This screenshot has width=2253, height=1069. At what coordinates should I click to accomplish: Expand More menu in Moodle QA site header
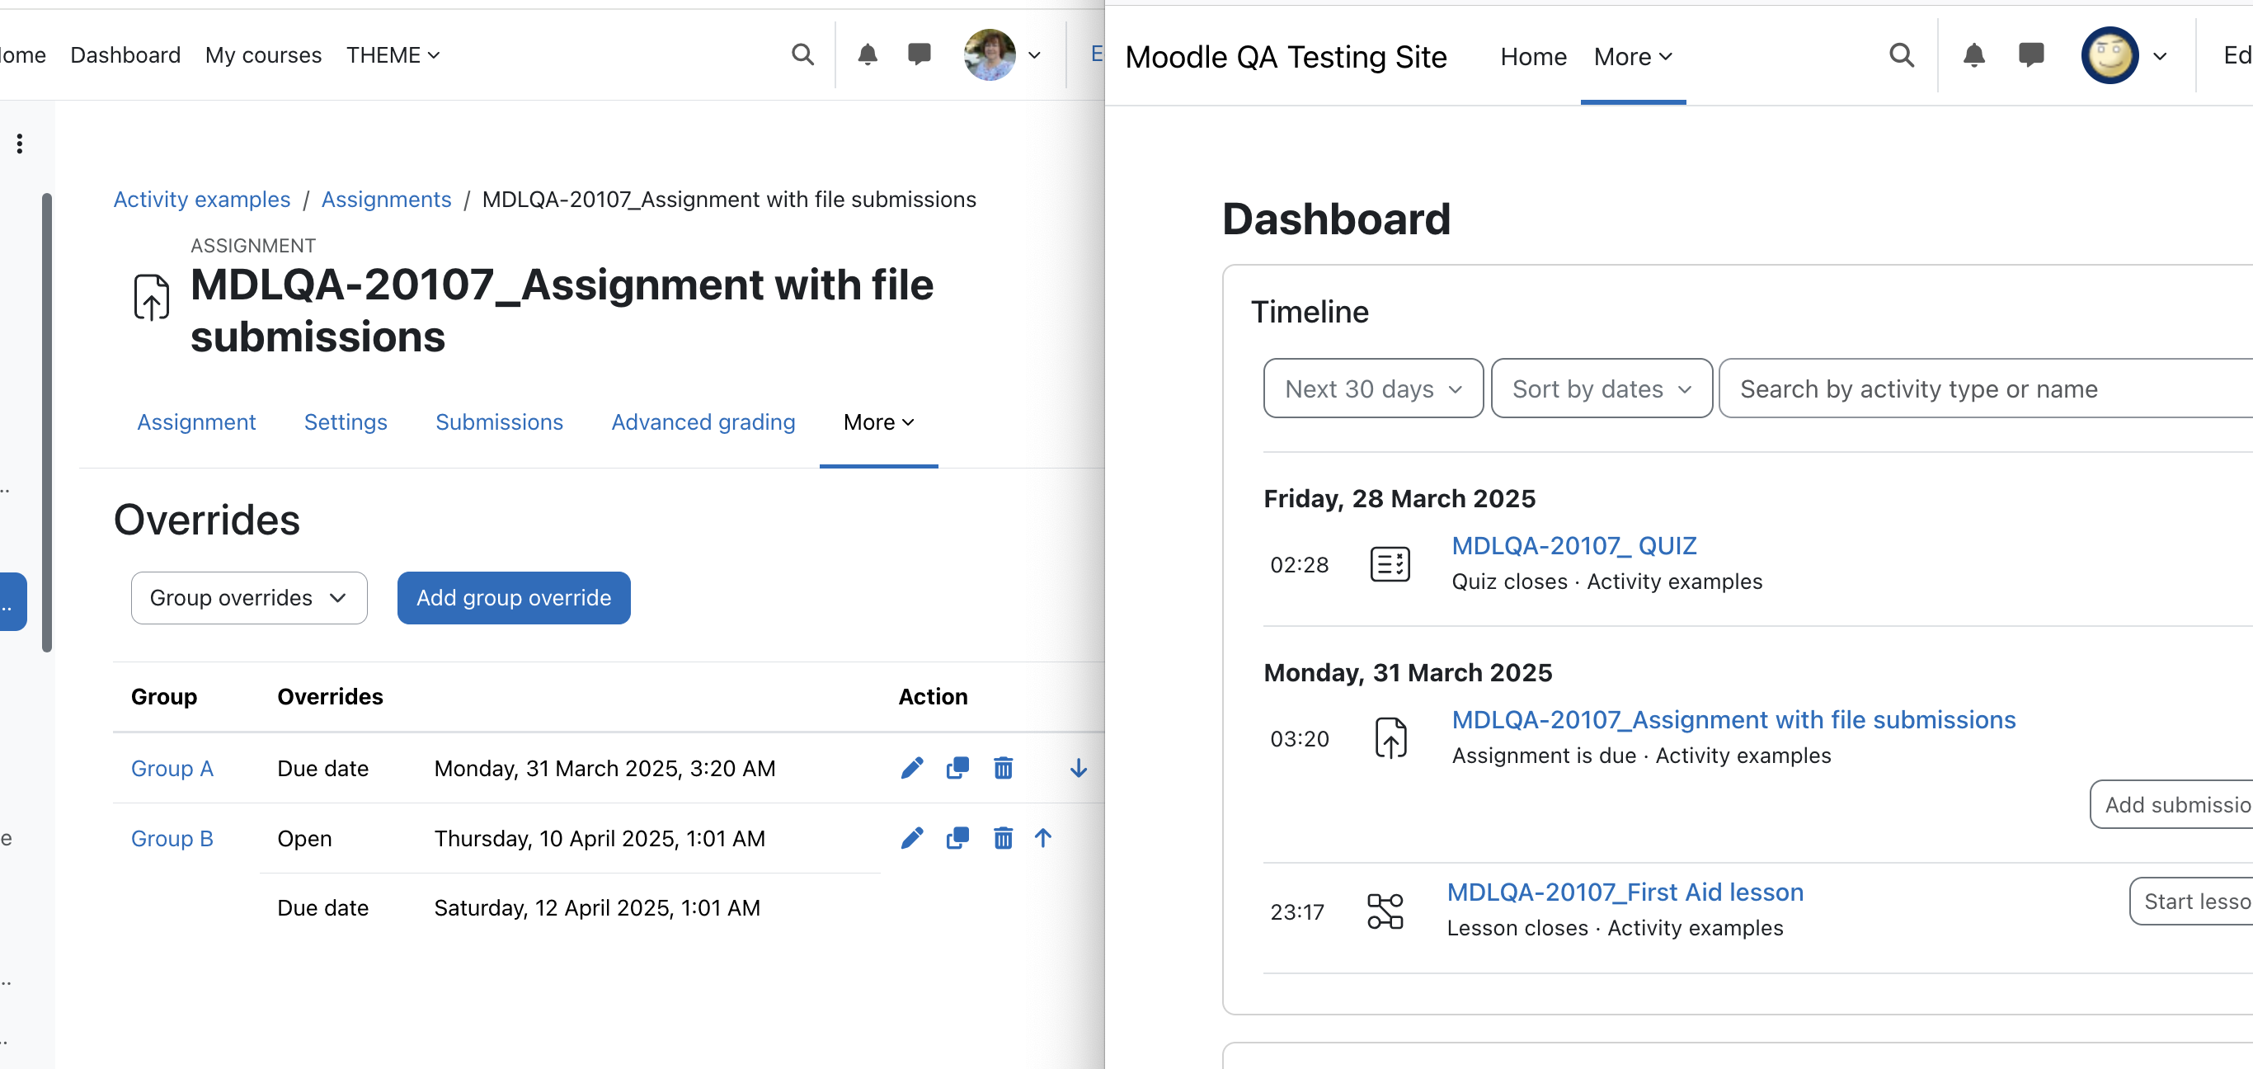(x=1632, y=56)
